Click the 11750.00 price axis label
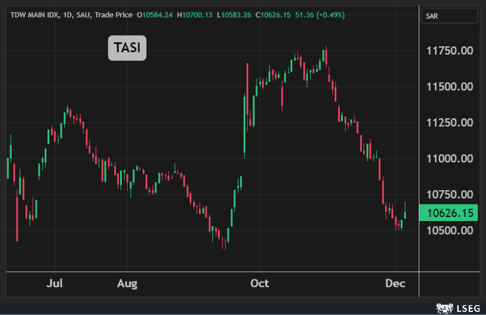The width and height of the screenshot is (486, 315). point(450,51)
